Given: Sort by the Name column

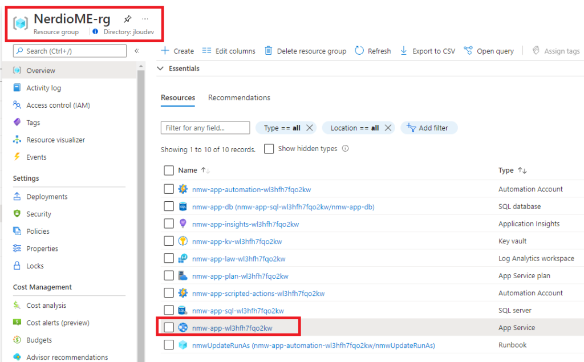Looking at the screenshot, I should (x=194, y=170).
